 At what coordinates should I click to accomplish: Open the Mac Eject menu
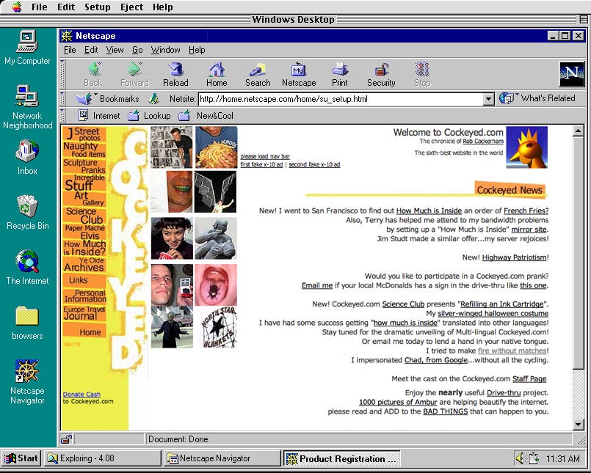pyautogui.click(x=131, y=7)
